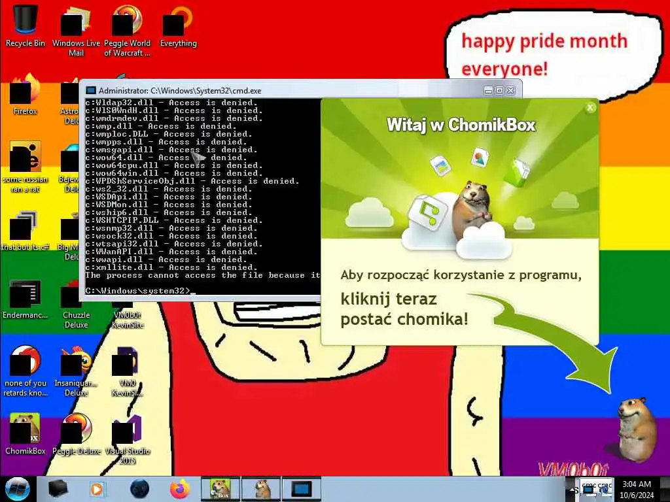The height and width of the screenshot is (502, 670).
Task: Click 'c:Wldap32.dll - Access is denied.' line
Action: 171,103
